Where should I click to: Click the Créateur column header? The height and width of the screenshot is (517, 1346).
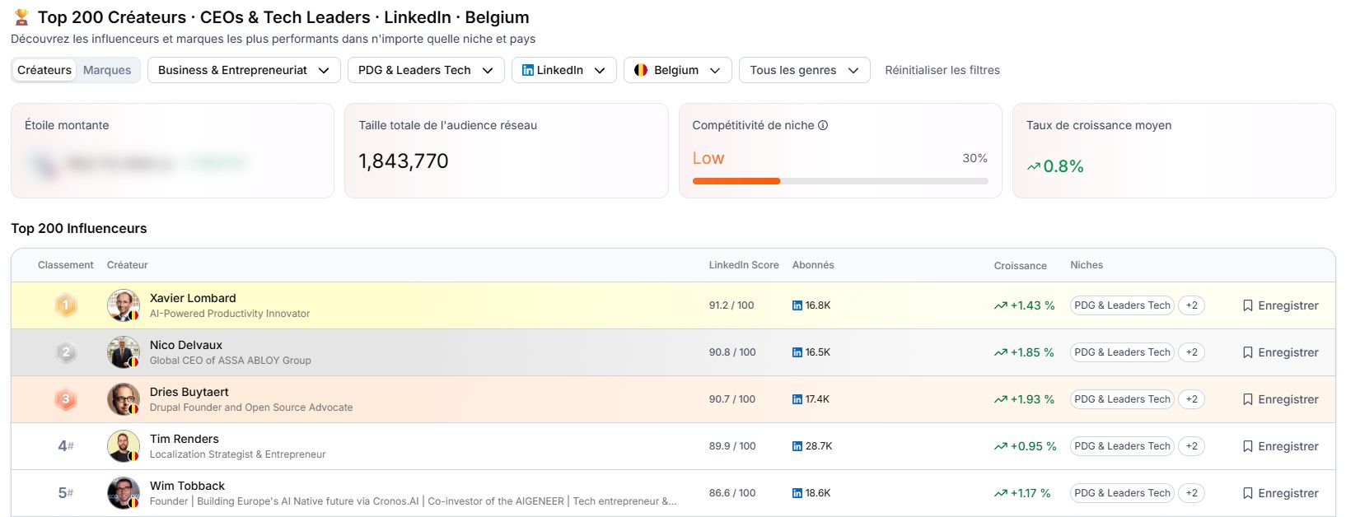(x=128, y=265)
